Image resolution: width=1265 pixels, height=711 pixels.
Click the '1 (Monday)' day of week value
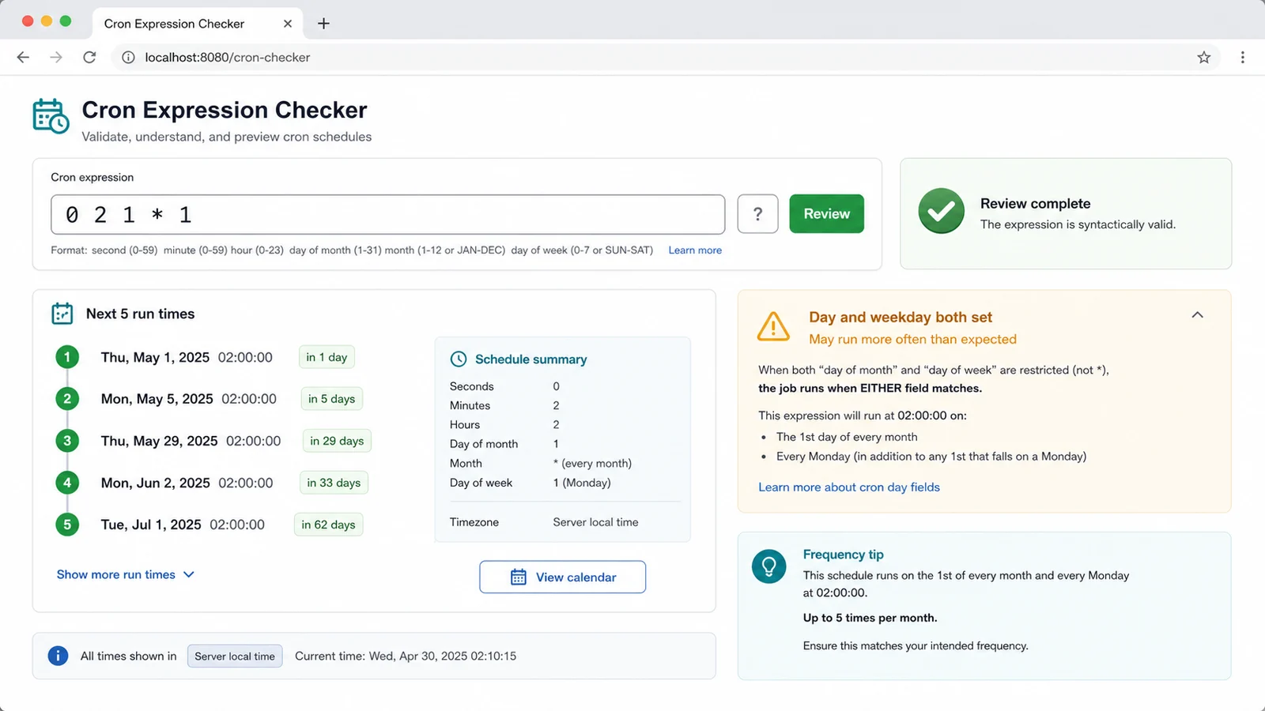click(x=582, y=483)
